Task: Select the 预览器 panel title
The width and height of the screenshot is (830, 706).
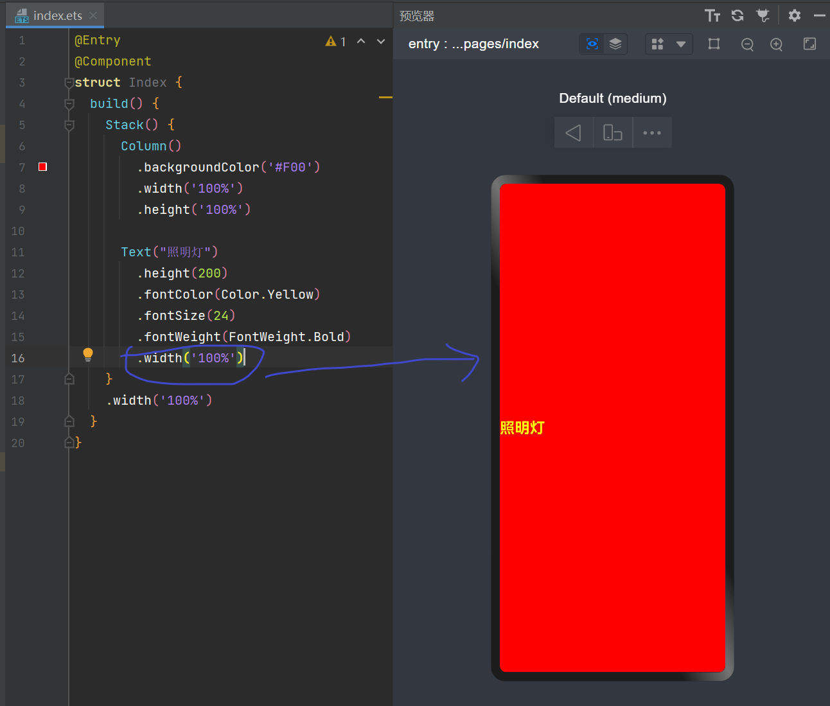Action: [417, 16]
